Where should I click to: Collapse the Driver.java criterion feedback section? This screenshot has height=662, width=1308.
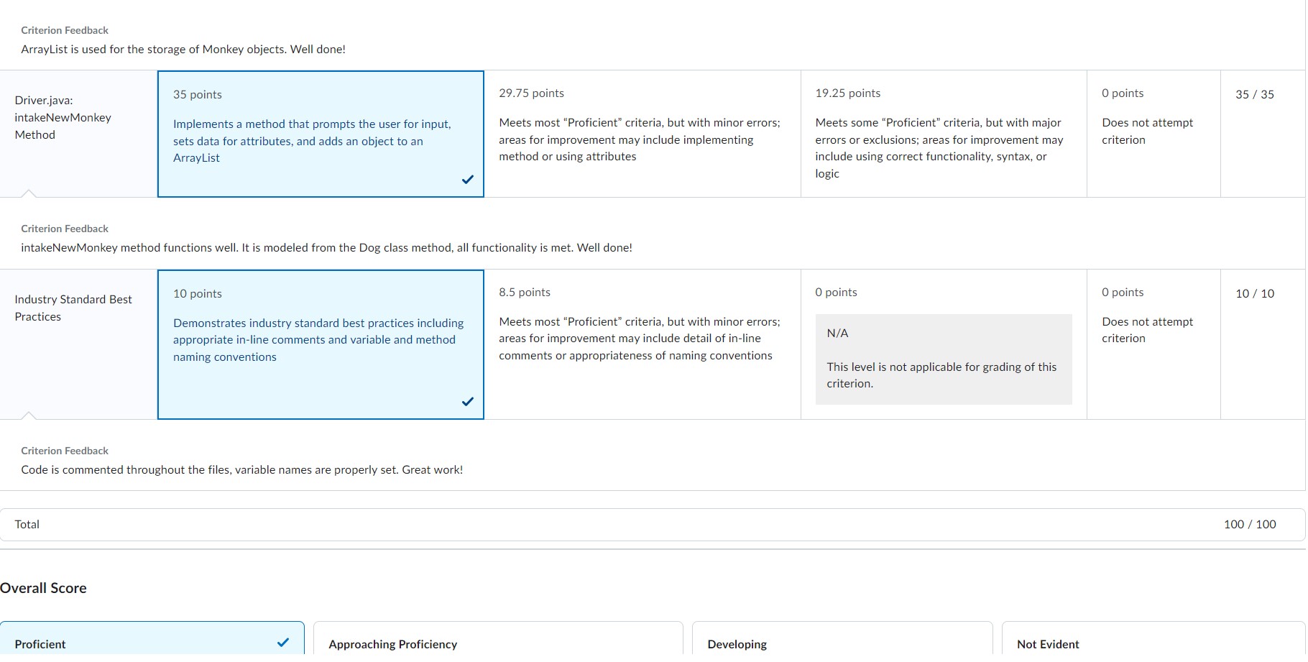pyautogui.click(x=29, y=194)
